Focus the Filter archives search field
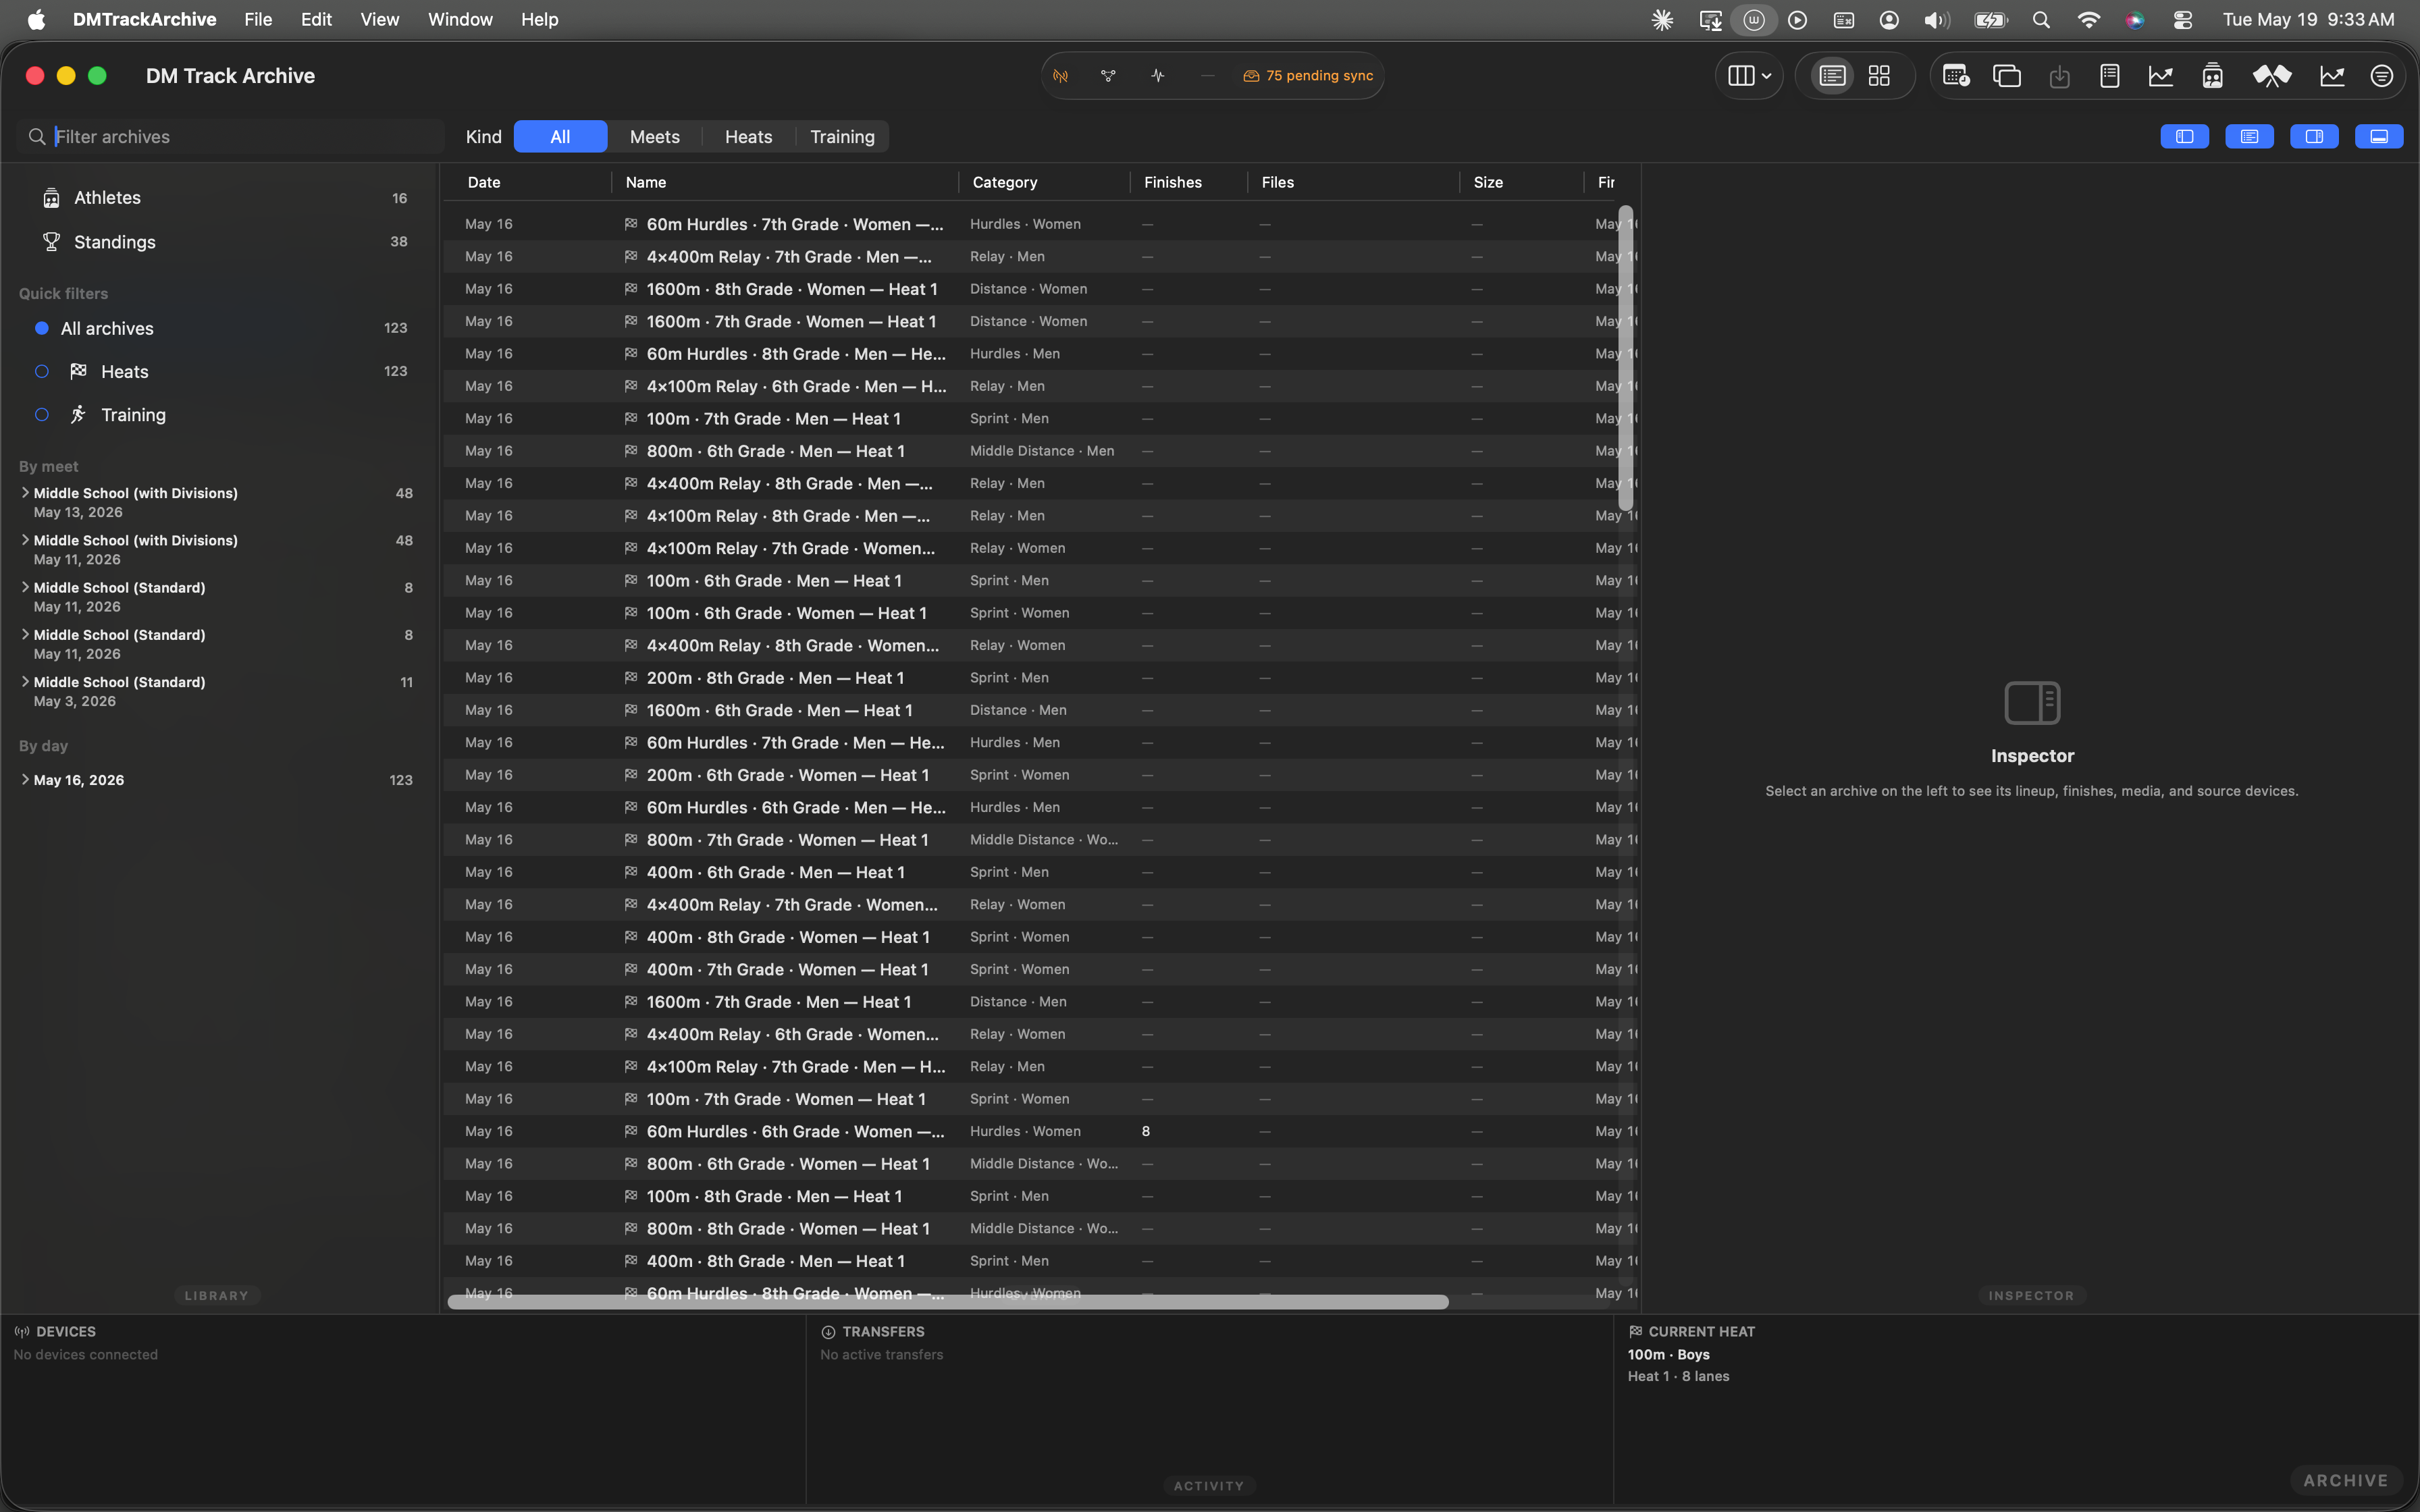The height and width of the screenshot is (1512, 2420). pos(230,137)
